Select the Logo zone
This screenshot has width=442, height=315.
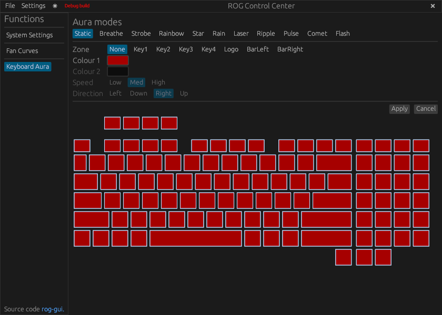coord(231,49)
